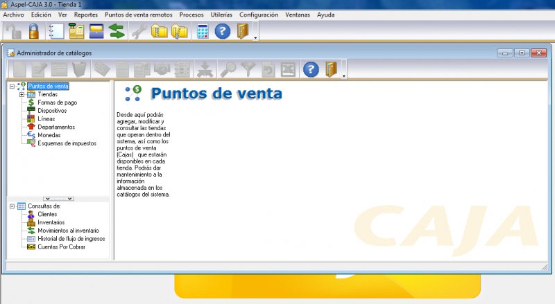Open the Utilerías menu
555x304 pixels.
tap(221, 15)
